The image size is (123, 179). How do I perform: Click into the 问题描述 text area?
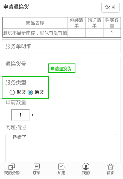(x=61, y=148)
